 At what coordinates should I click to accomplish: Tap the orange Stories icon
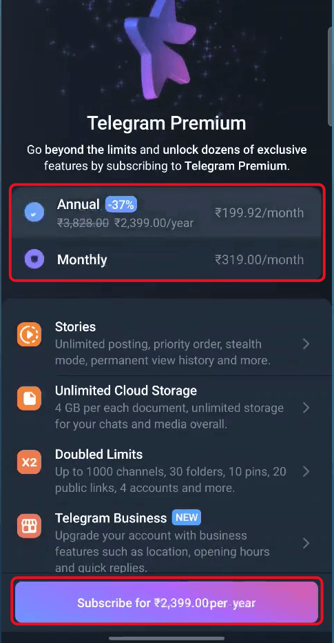tap(29, 335)
